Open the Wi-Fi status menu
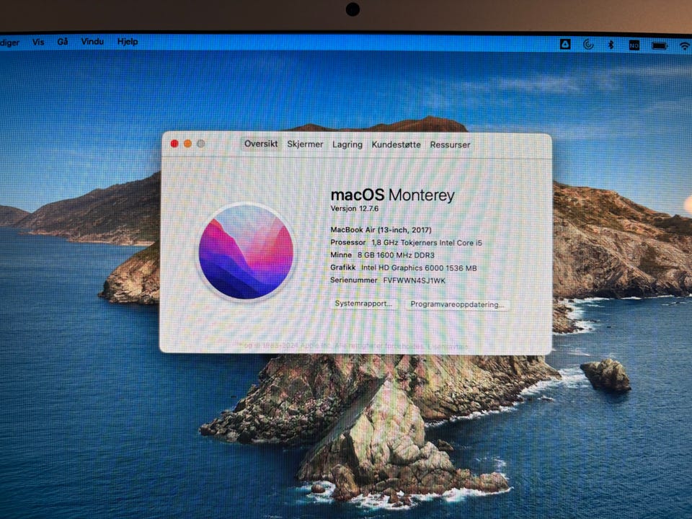 click(685, 45)
